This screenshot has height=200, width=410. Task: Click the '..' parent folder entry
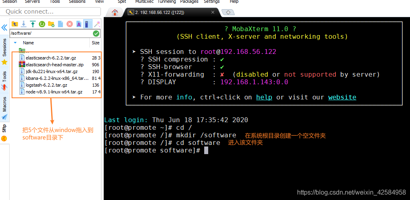tap(24, 51)
